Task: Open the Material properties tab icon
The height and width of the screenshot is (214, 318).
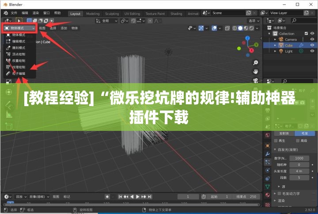Action: 268,195
